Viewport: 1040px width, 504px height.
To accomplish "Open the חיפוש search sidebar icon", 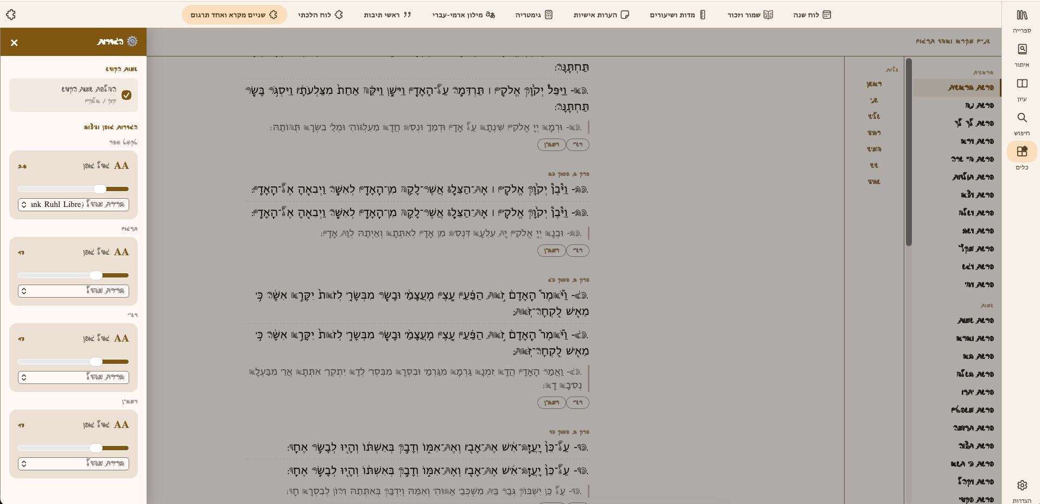I will tap(1022, 124).
